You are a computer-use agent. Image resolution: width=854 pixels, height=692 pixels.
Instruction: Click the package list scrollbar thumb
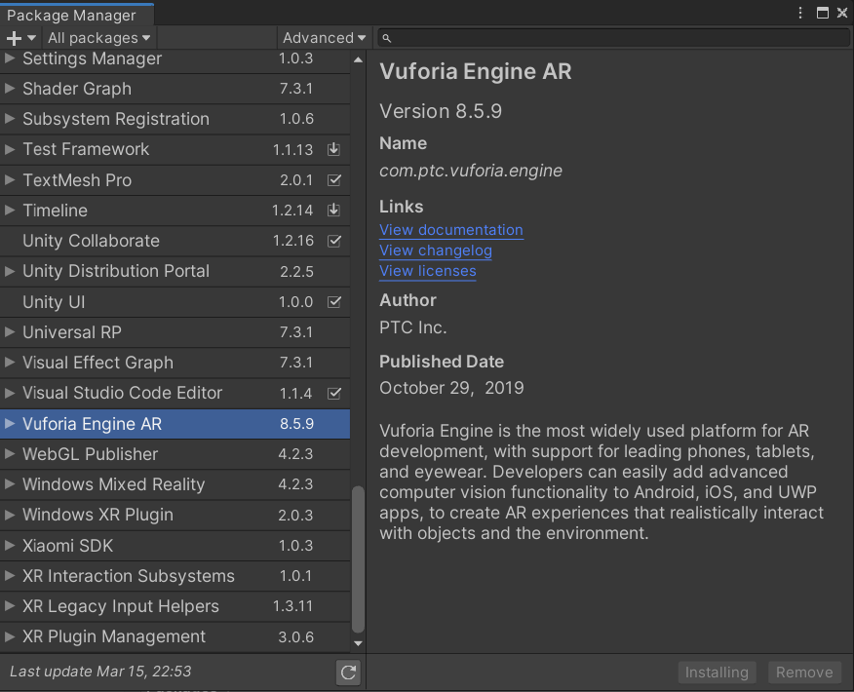(x=358, y=559)
